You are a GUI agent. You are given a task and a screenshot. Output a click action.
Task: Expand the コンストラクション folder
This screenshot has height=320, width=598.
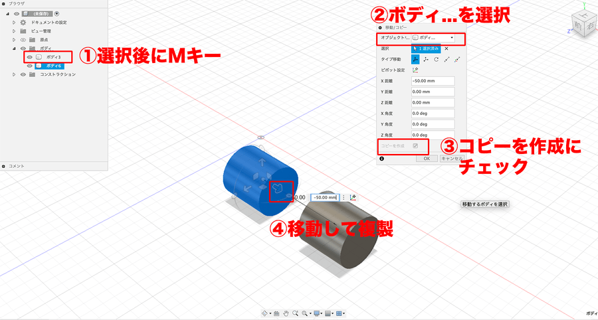tap(14, 74)
